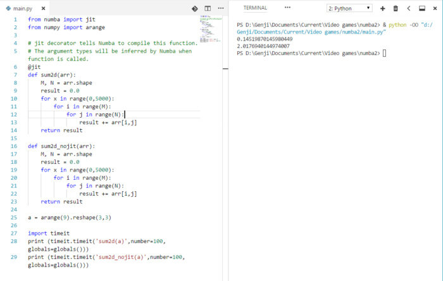The width and height of the screenshot is (443, 281).
Task: Open terminal panel overflow ellipsis menu
Action: tap(287, 8)
